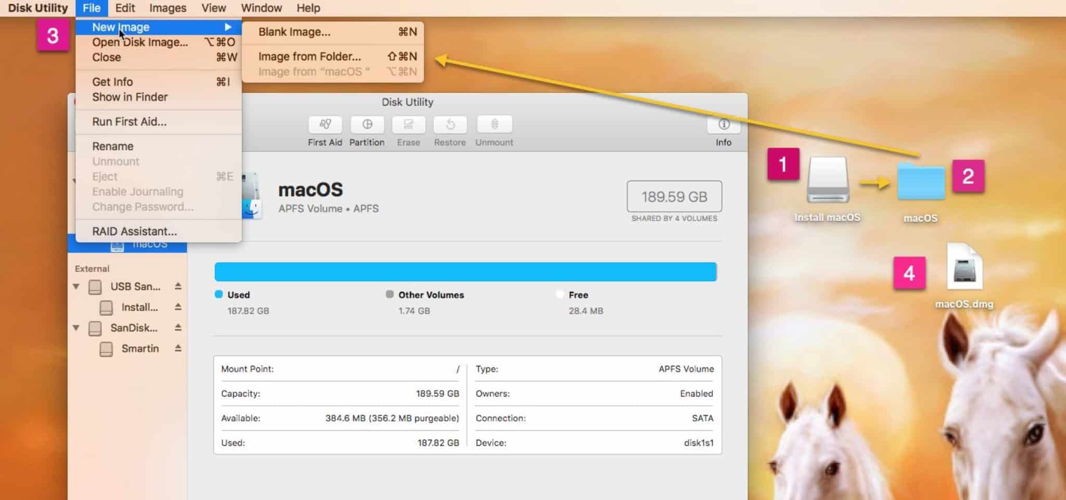Choose Blank Image... from submenu
This screenshot has height=500, width=1066.
tap(333, 32)
